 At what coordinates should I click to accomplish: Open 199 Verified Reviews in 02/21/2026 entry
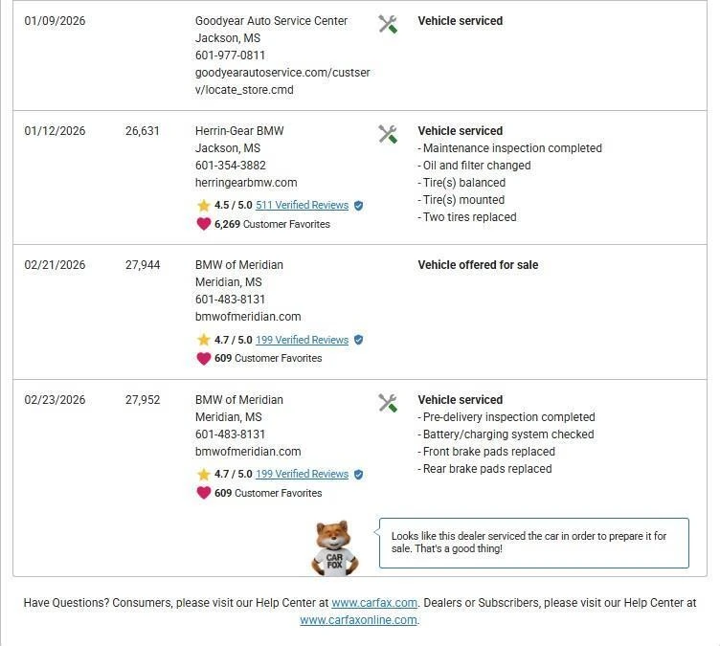302,340
